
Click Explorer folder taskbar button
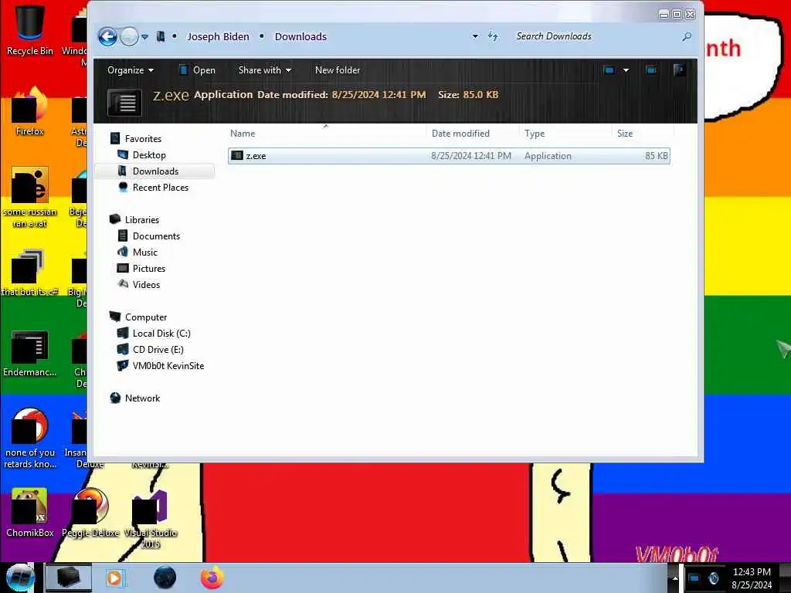69,578
